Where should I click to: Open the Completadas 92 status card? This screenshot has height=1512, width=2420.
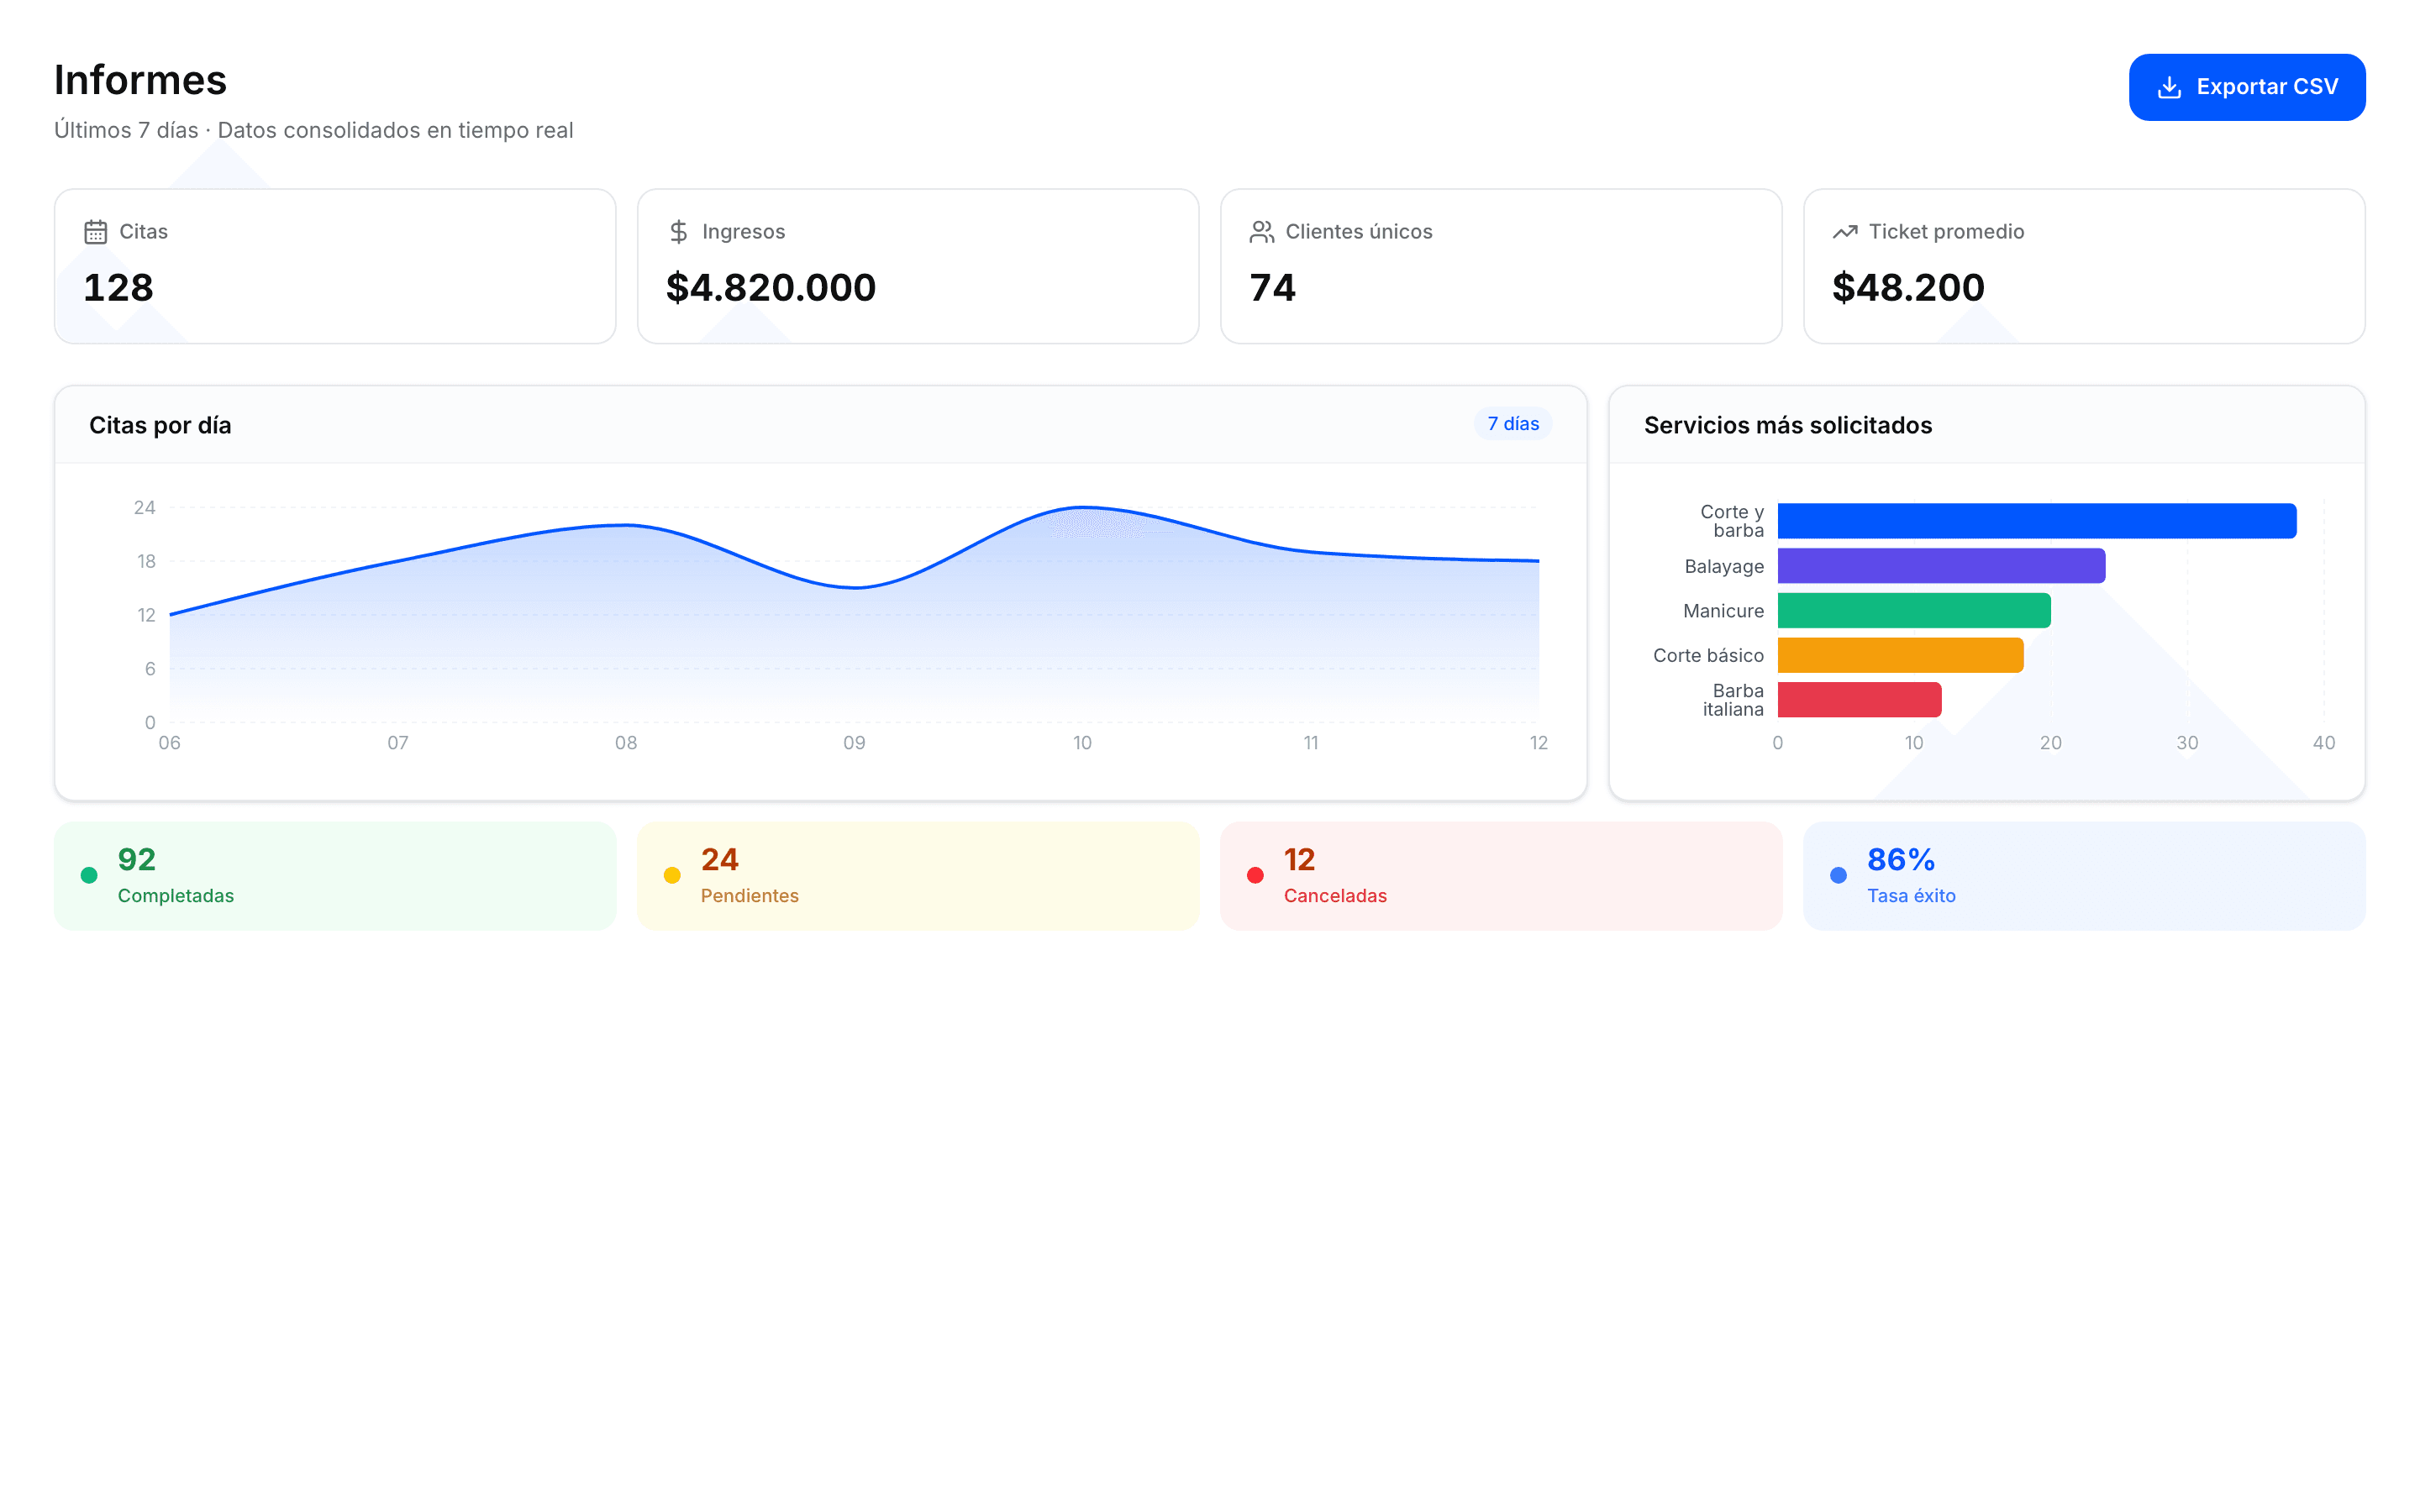click(x=335, y=876)
